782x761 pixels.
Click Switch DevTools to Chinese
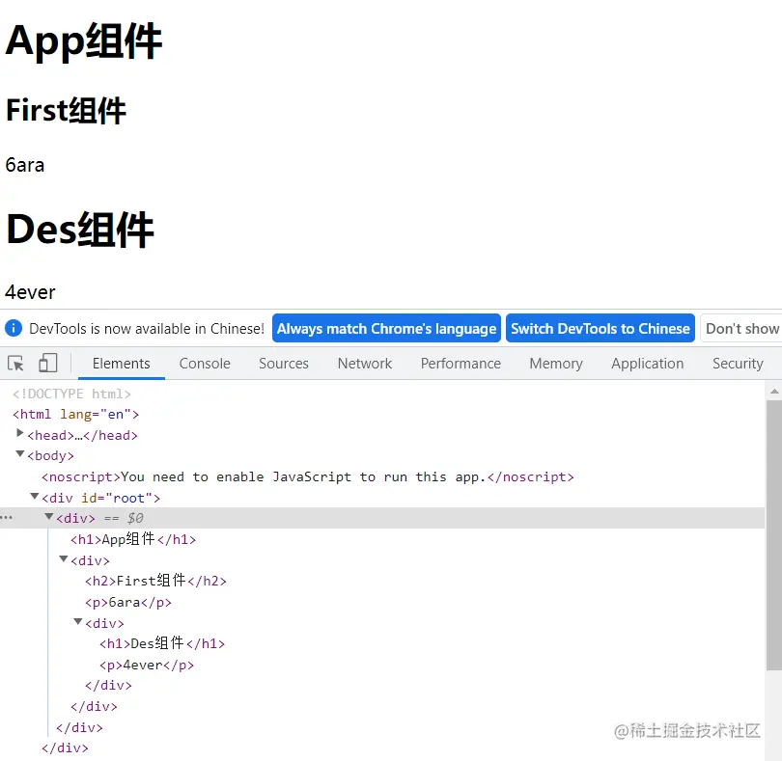(600, 329)
